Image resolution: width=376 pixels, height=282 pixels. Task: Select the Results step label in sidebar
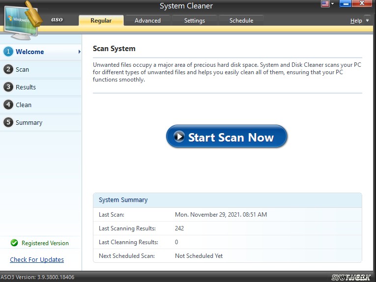tap(26, 87)
